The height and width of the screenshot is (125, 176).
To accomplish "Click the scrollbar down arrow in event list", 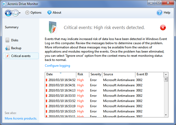I will [166, 115].
